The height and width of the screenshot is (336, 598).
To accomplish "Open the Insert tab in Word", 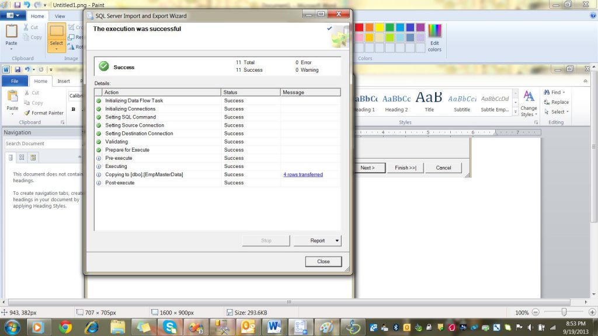I will (x=64, y=81).
